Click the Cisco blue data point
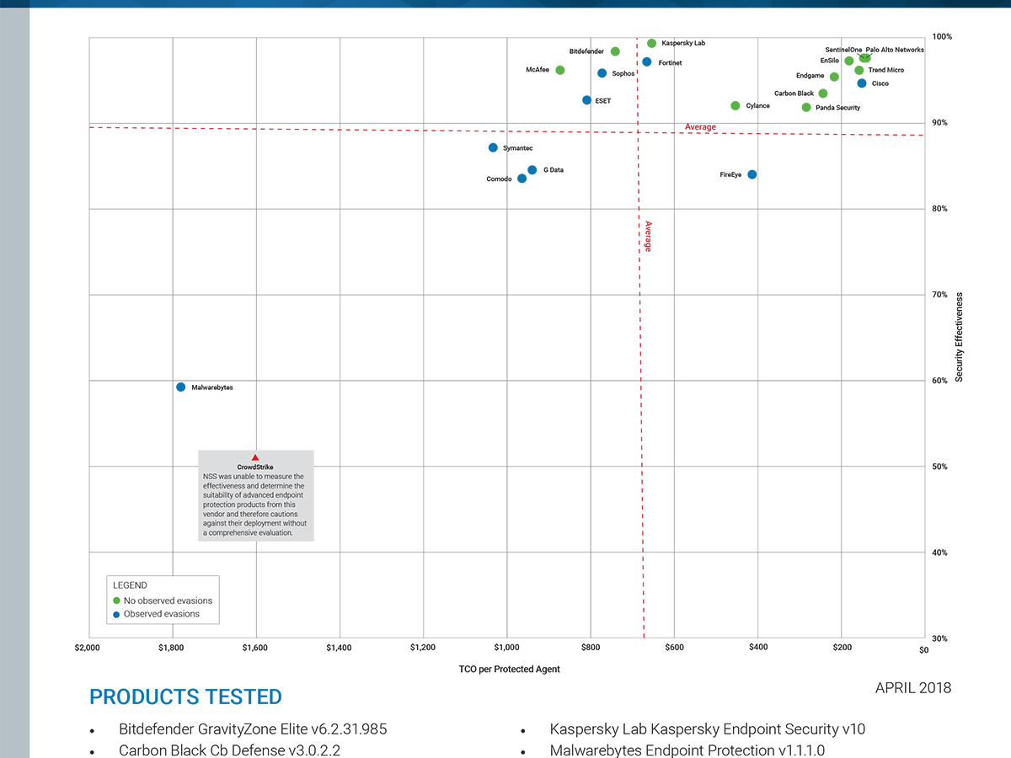Image resolution: width=1011 pixels, height=758 pixels. 861,83
